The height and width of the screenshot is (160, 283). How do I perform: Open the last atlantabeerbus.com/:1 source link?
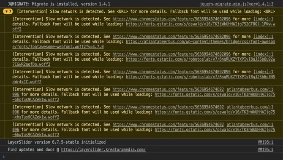click(x=250, y=125)
